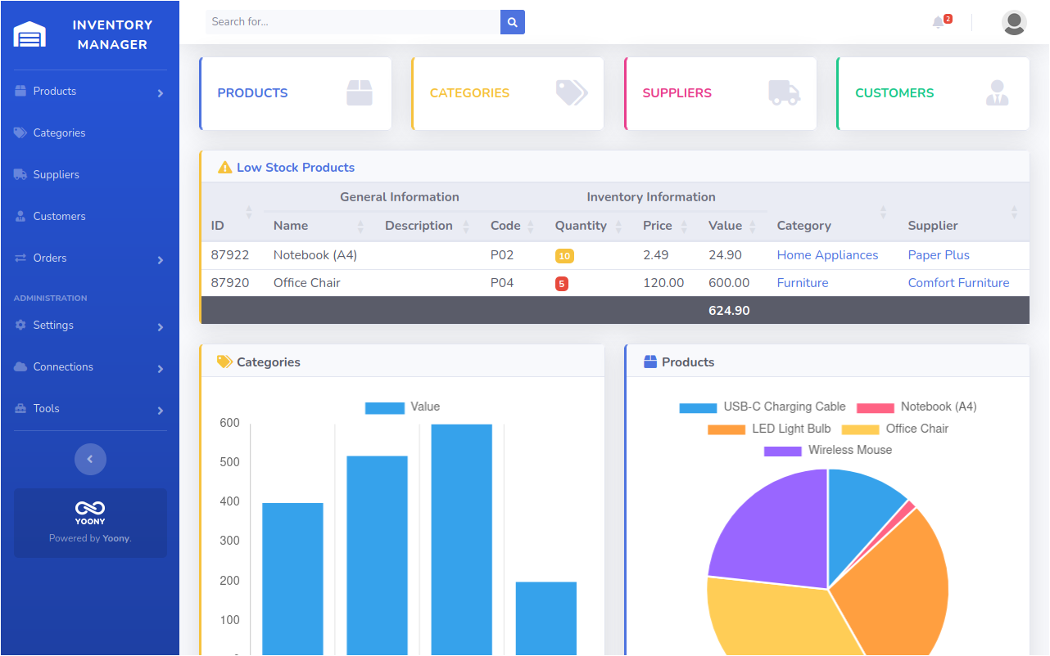The height and width of the screenshot is (656, 1050).
Task: Open the PRODUCTS dashboard card
Action: 296,93
